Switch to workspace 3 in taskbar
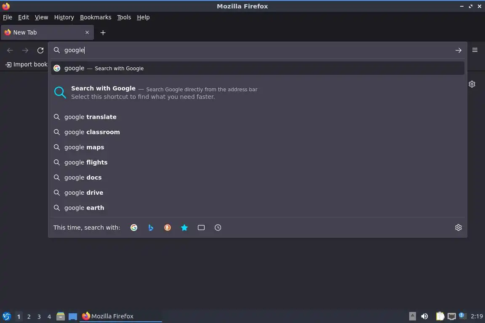Screen dimensions: 485x323 (x=39, y=317)
